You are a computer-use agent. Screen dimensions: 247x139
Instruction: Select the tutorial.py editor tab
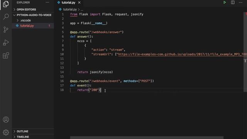[69, 3]
